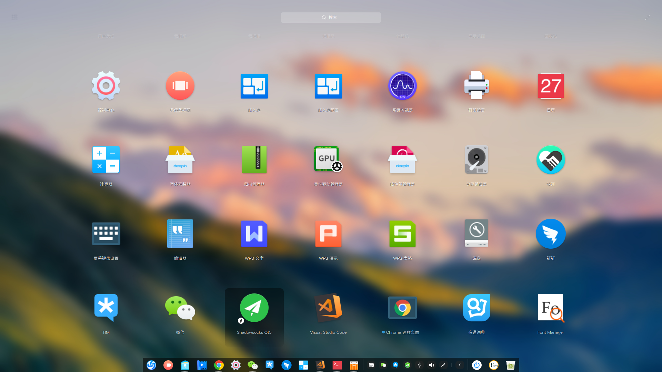Screen dimensions: 662x372
Task: Launch 分区编辑器 partition editor
Action: 477,159
